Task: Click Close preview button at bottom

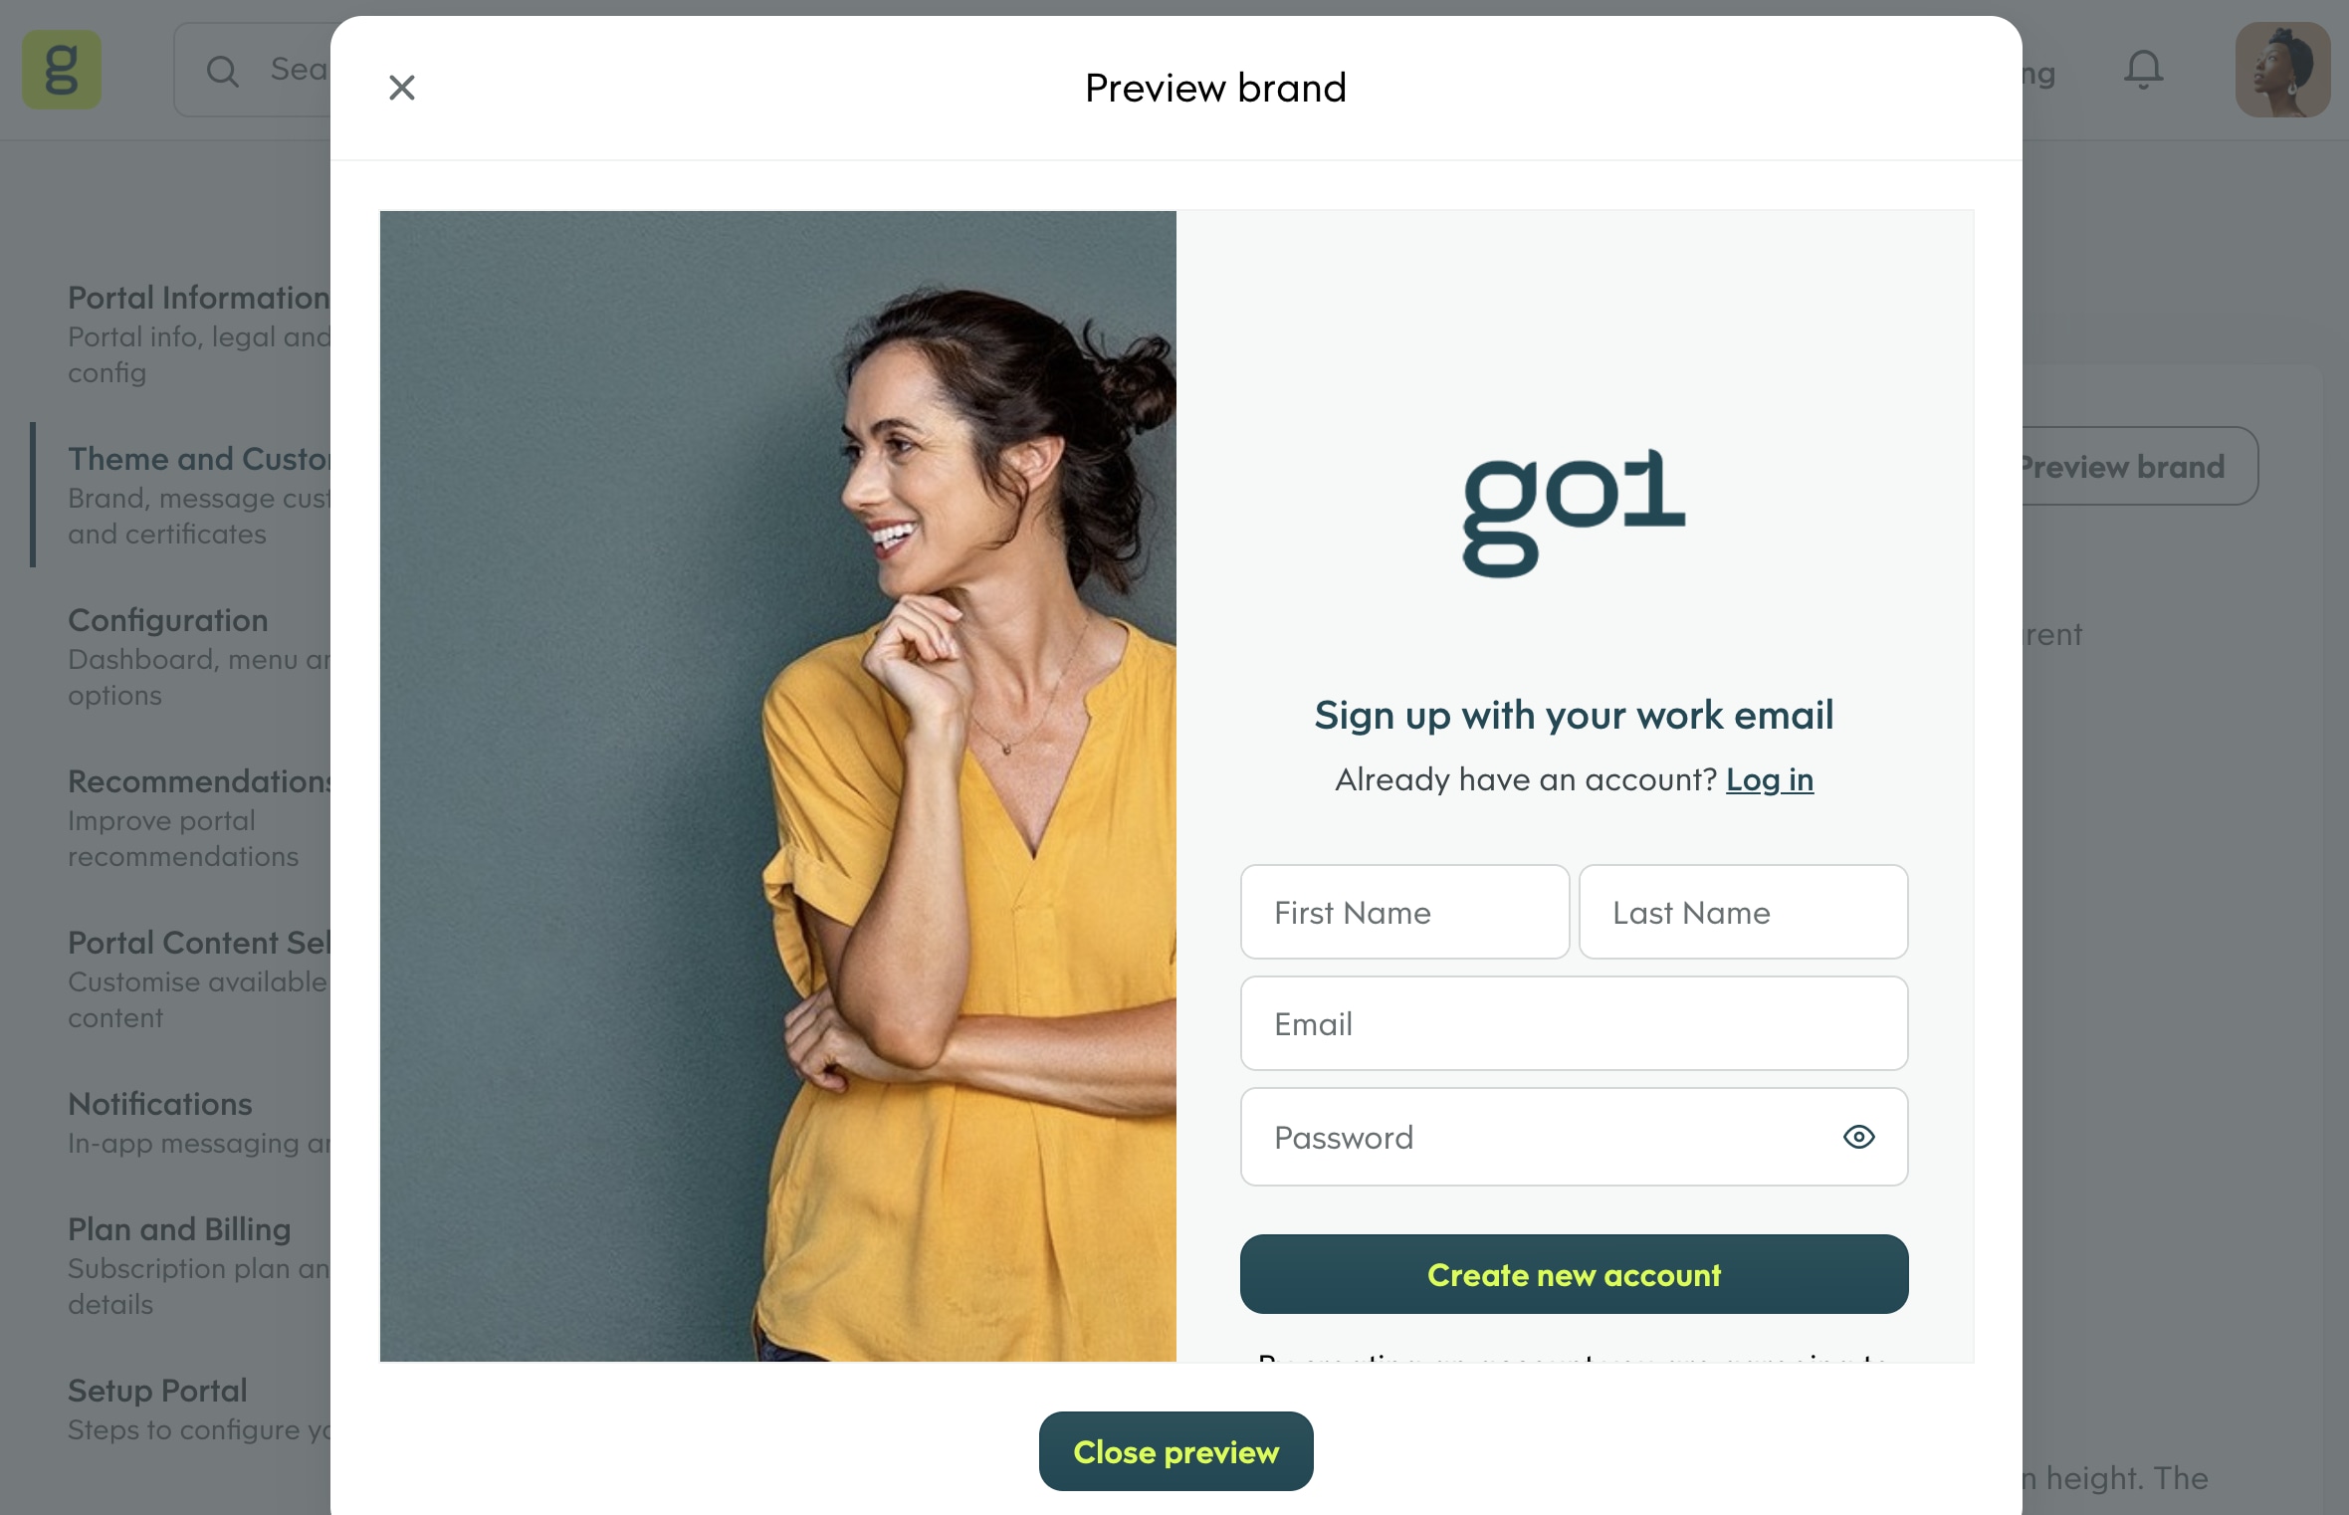Action: click(x=1174, y=1450)
